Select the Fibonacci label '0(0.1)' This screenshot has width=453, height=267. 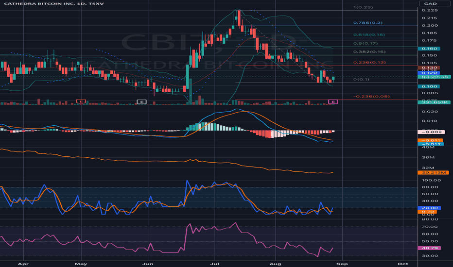361,79
